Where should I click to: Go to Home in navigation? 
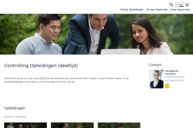pyautogui.click(x=124, y=10)
